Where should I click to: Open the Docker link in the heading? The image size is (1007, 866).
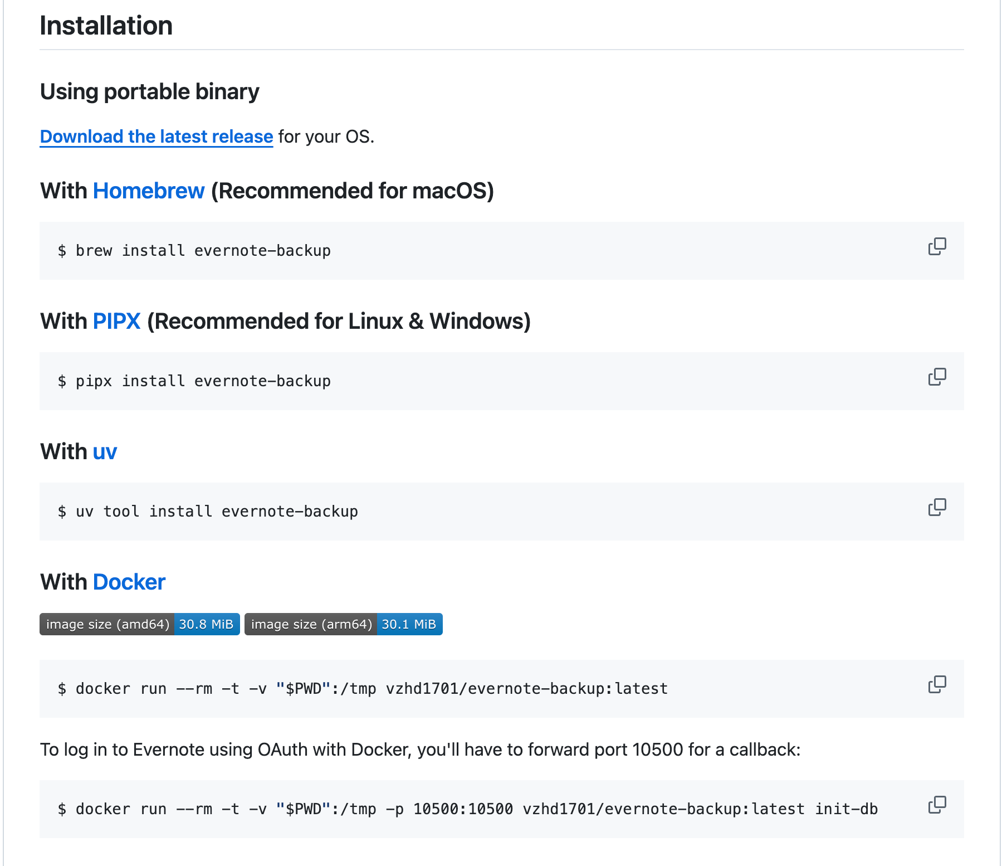(x=129, y=582)
